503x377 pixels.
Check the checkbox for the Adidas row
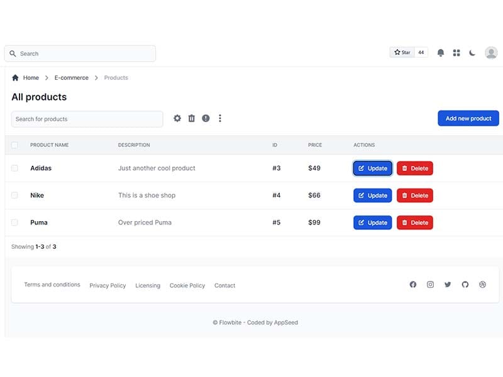pyautogui.click(x=14, y=168)
